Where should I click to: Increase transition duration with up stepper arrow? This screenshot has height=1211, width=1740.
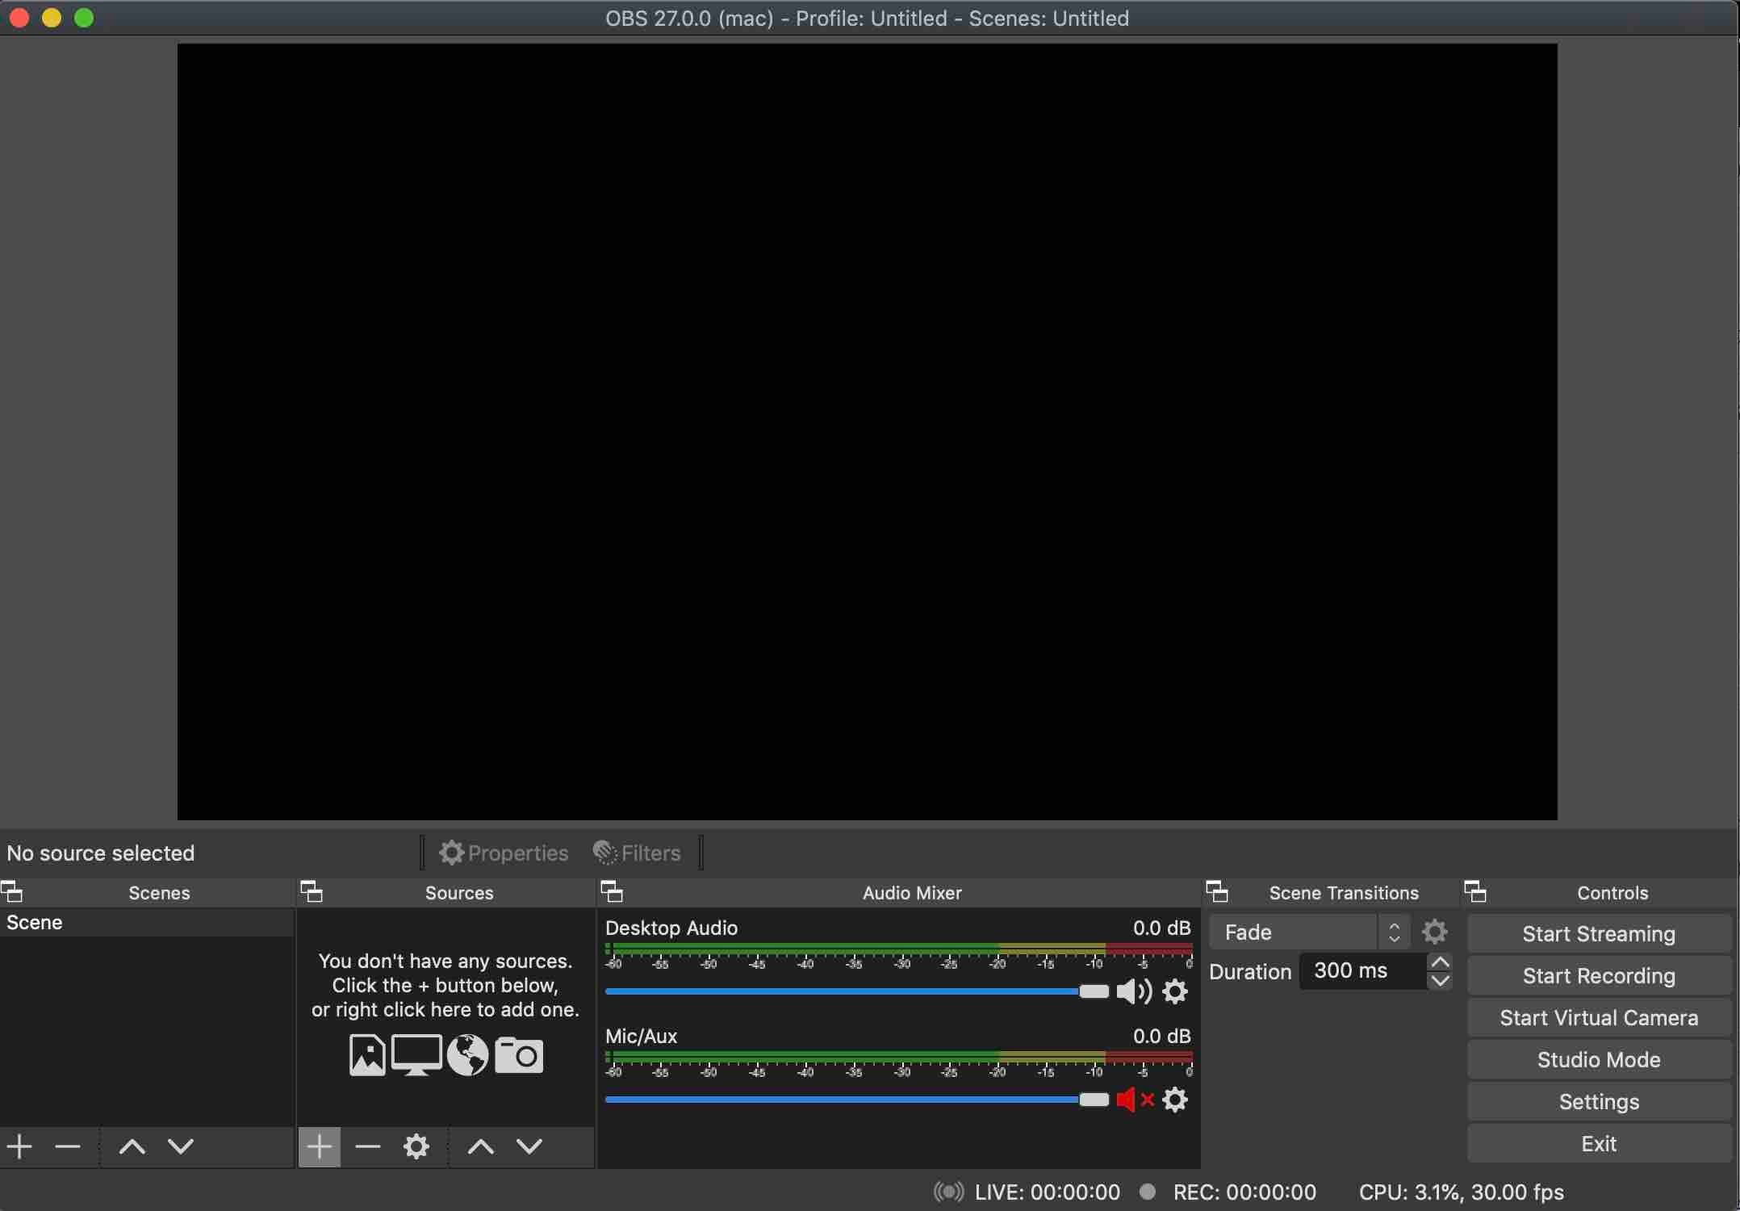pyautogui.click(x=1441, y=962)
